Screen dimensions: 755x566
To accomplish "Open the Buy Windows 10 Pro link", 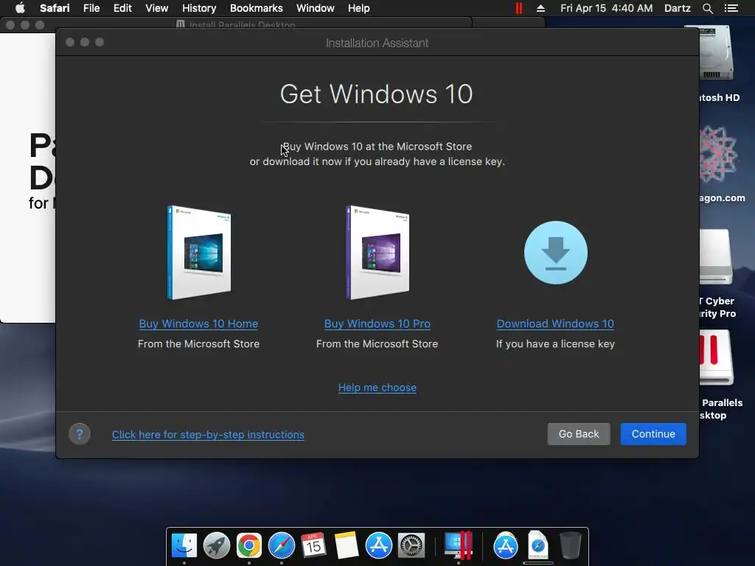I will 377,324.
